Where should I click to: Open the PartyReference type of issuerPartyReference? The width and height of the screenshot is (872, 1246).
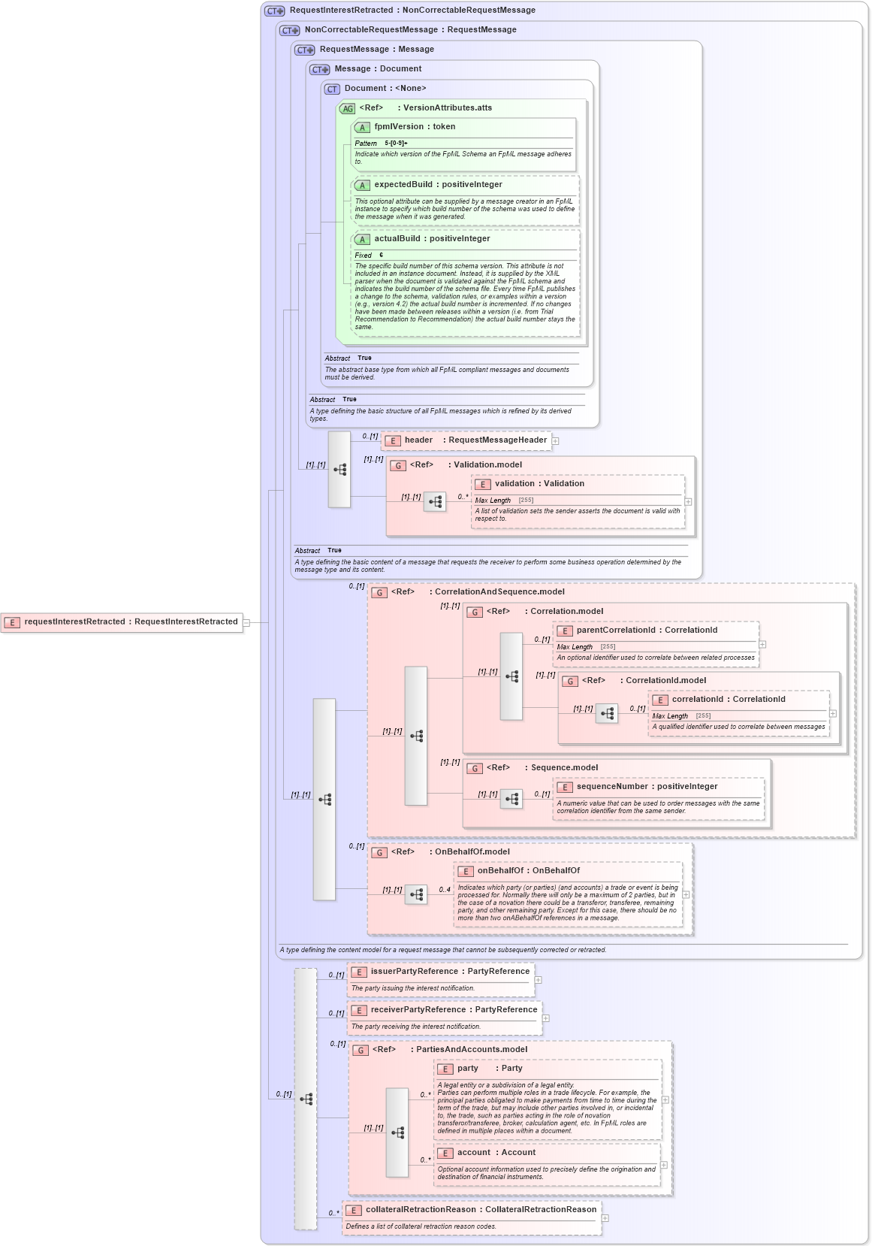[499, 972]
